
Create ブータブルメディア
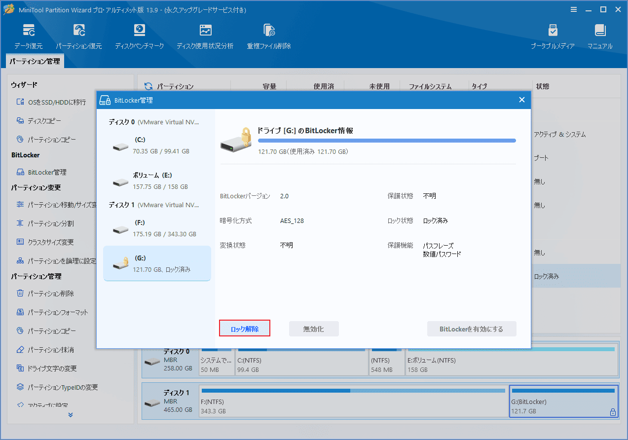pos(553,37)
